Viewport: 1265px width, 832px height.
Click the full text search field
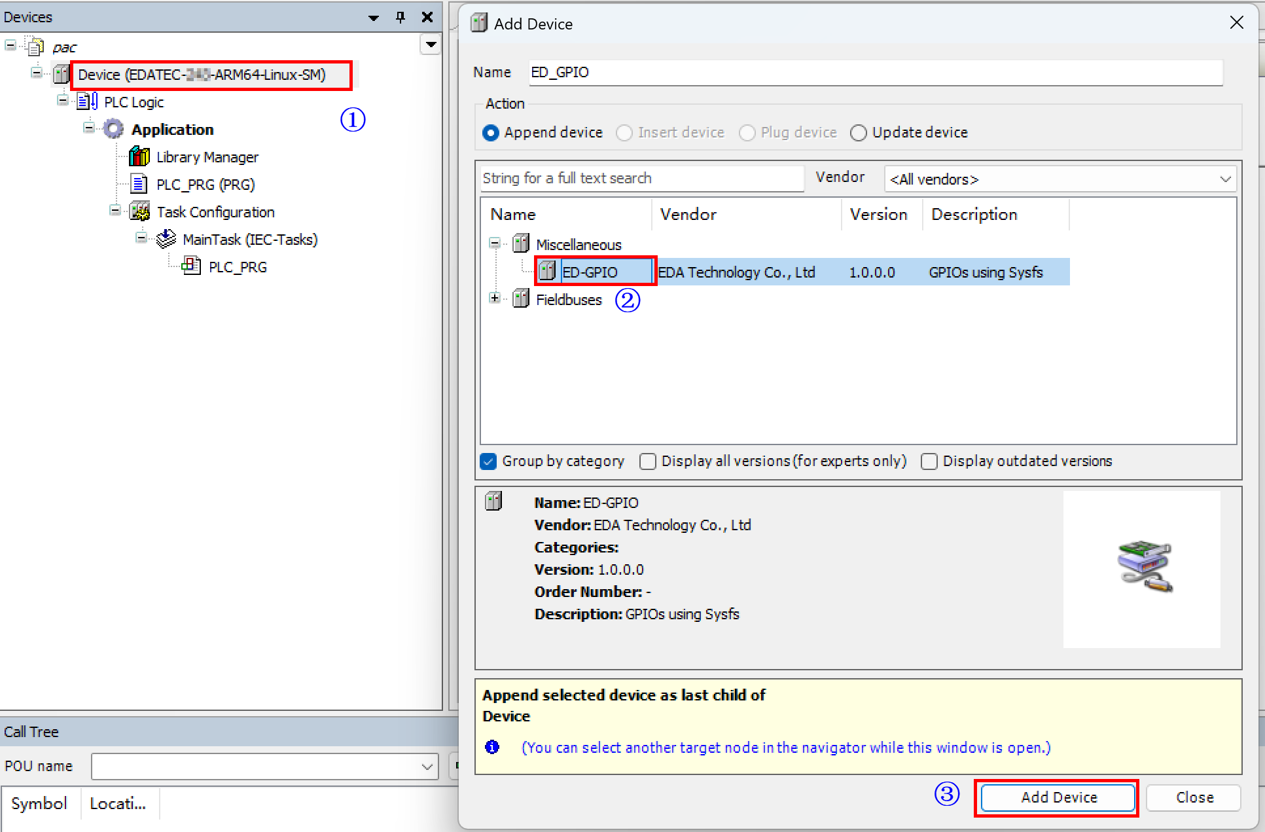641,178
